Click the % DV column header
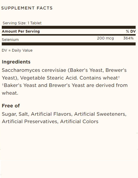 click(131, 31)
